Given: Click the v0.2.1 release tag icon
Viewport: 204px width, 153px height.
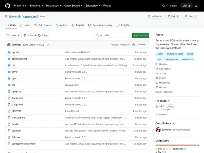Looking at the screenshot, I should [x=157, y=106].
